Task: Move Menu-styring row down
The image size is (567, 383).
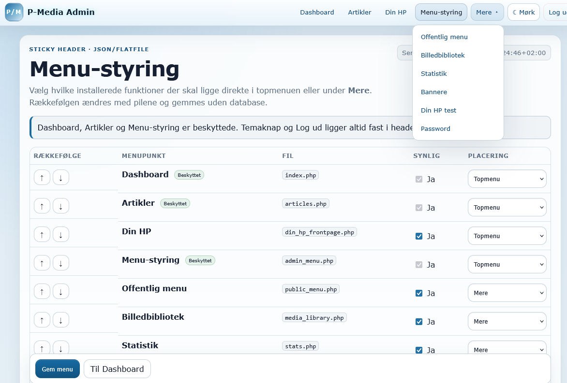Action: point(61,263)
